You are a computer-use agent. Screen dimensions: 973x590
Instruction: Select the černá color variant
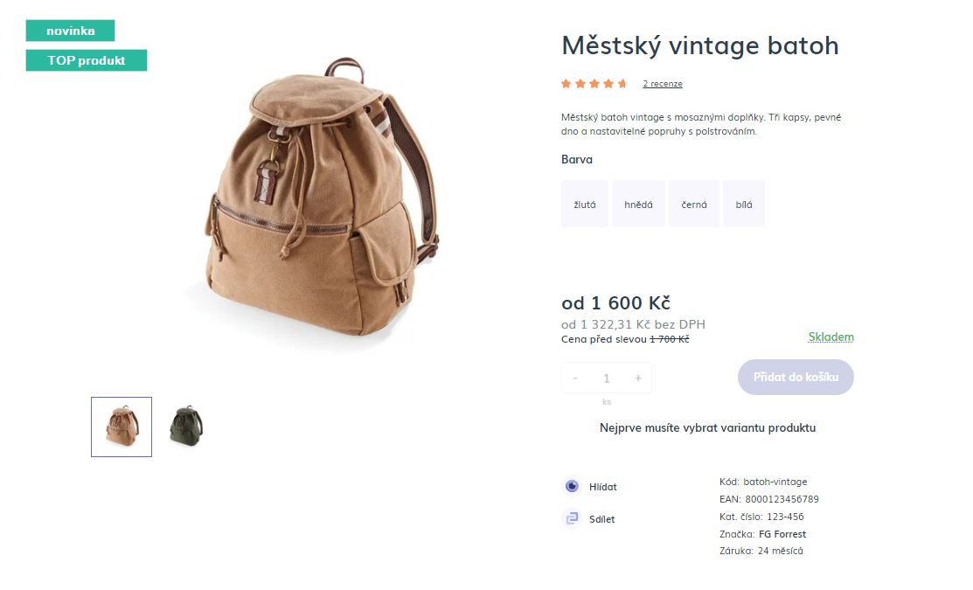coord(693,203)
